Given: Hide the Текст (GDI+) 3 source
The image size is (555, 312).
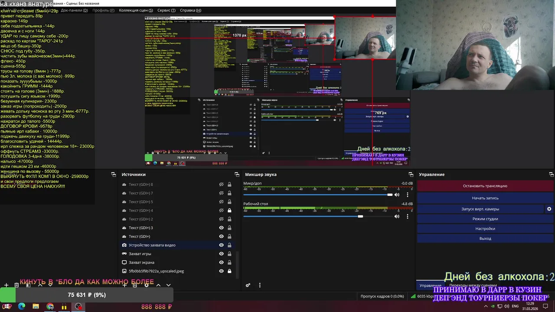Looking at the screenshot, I should click(221, 228).
